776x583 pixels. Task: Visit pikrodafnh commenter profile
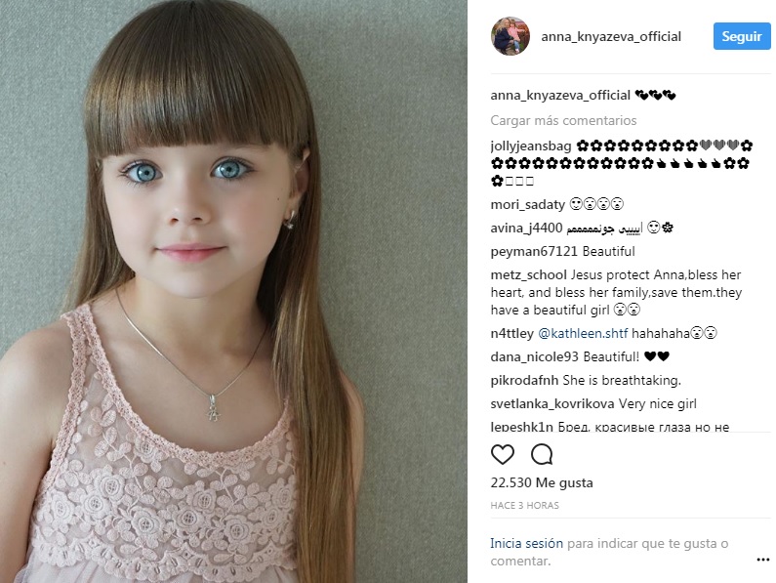pyautogui.click(x=524, y=381)
